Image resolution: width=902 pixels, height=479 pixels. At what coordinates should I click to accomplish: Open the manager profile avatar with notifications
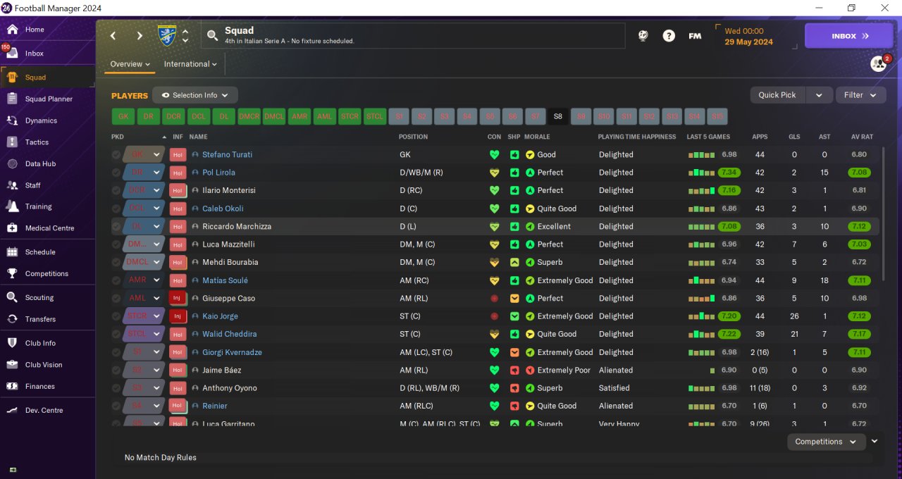coord(879,63)
